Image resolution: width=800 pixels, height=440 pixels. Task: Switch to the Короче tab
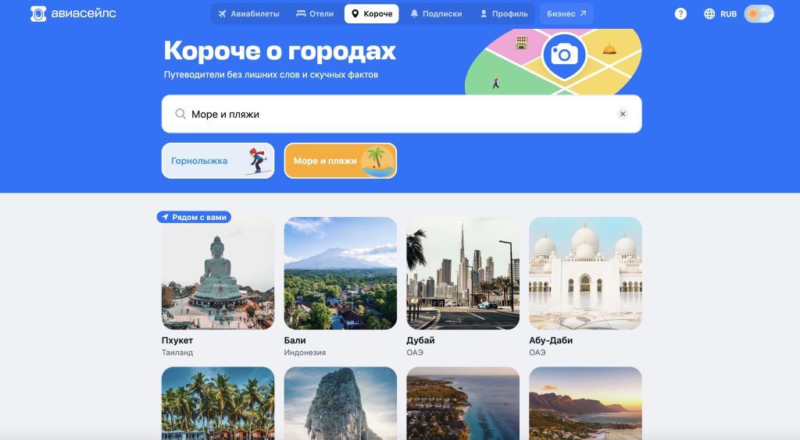[x=371, y=14]
